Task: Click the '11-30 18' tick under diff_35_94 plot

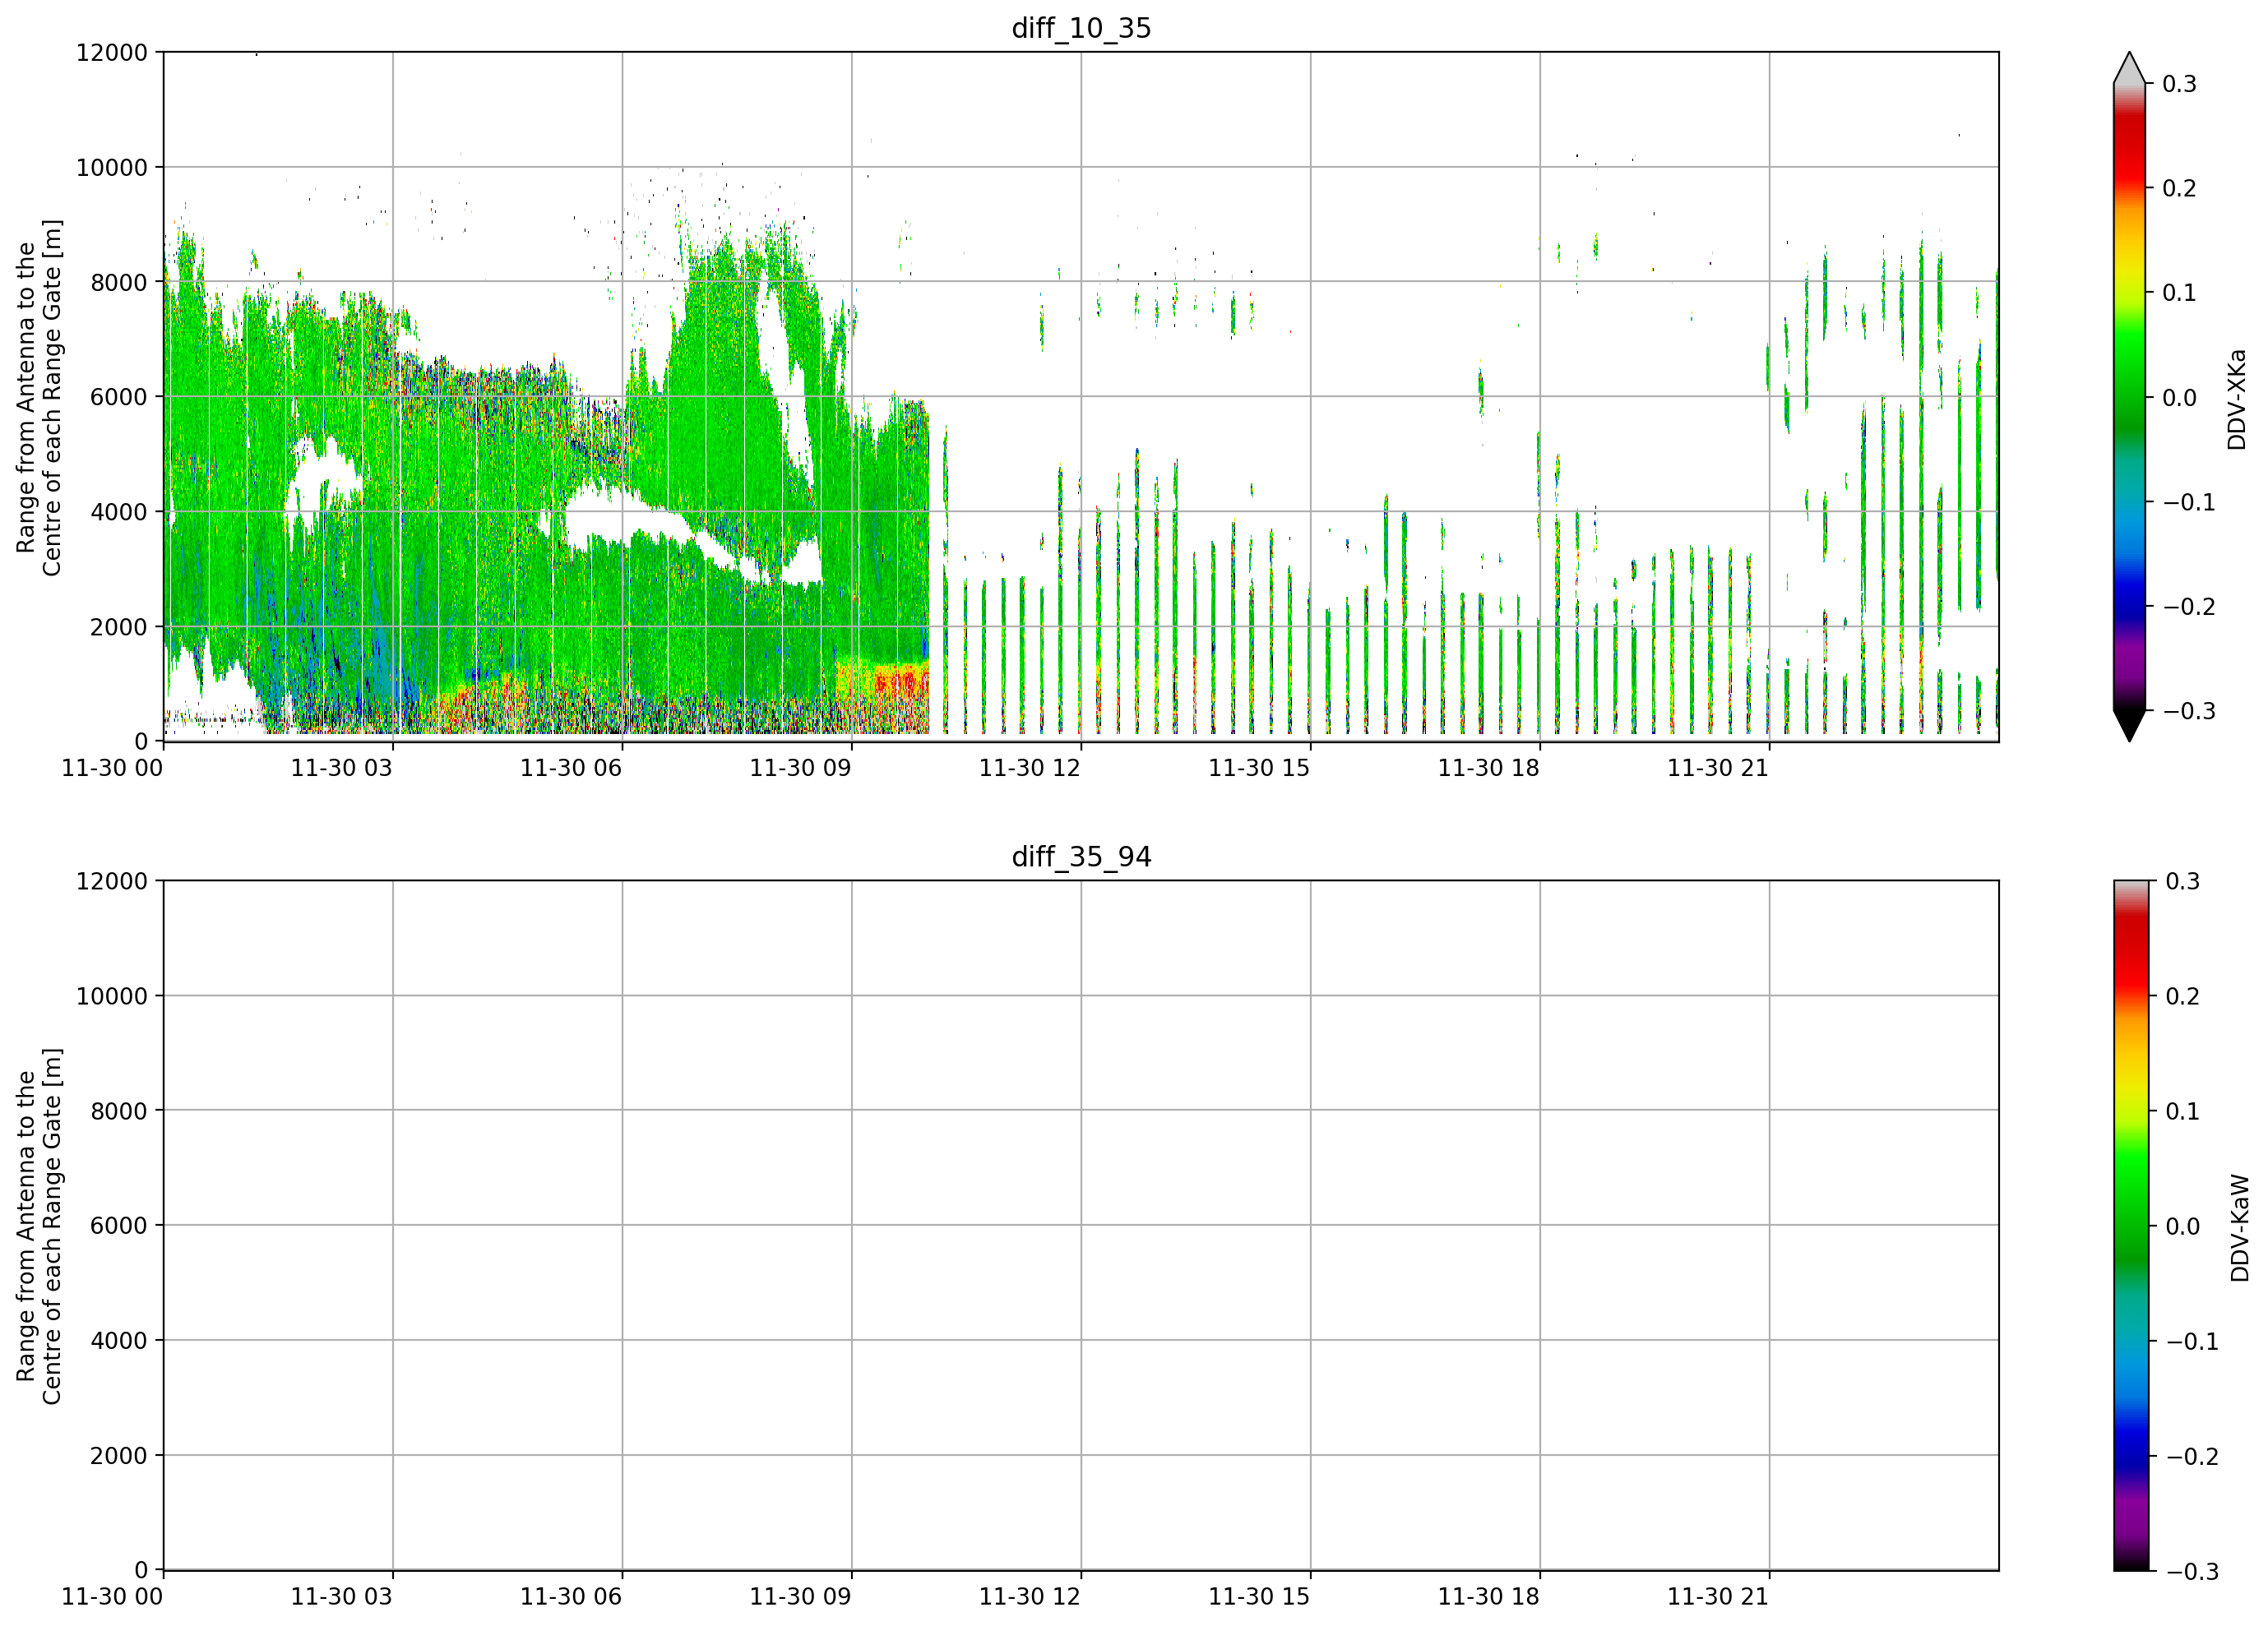Action: 1488,1596
